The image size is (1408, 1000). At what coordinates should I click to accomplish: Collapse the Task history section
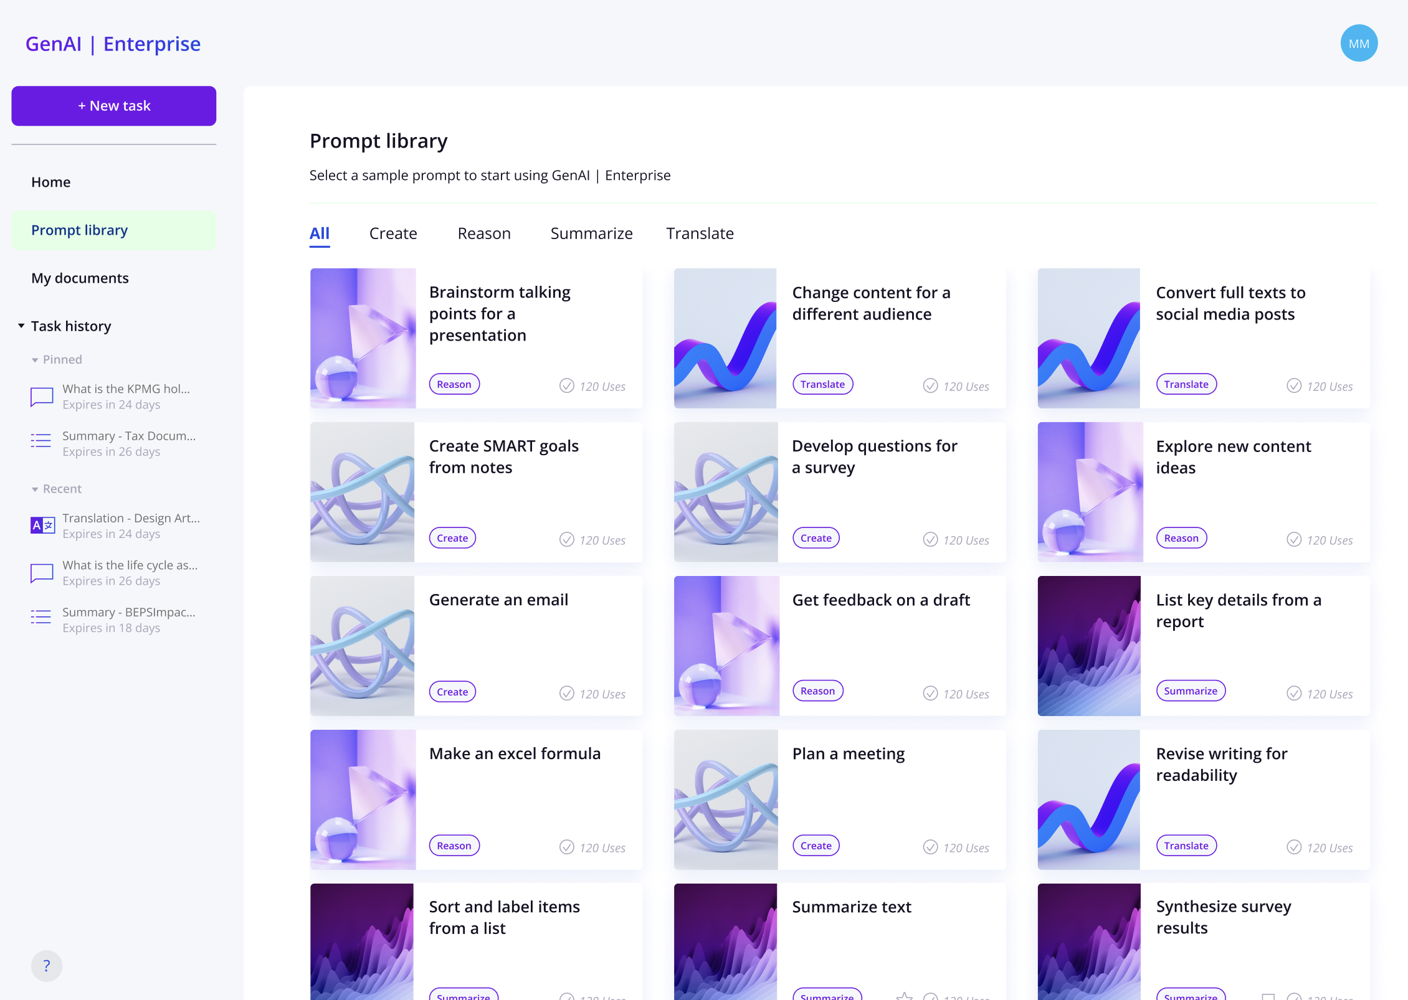click(x=21, y=326)
